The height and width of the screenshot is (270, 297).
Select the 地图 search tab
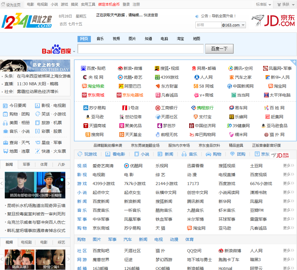[196, 39]
